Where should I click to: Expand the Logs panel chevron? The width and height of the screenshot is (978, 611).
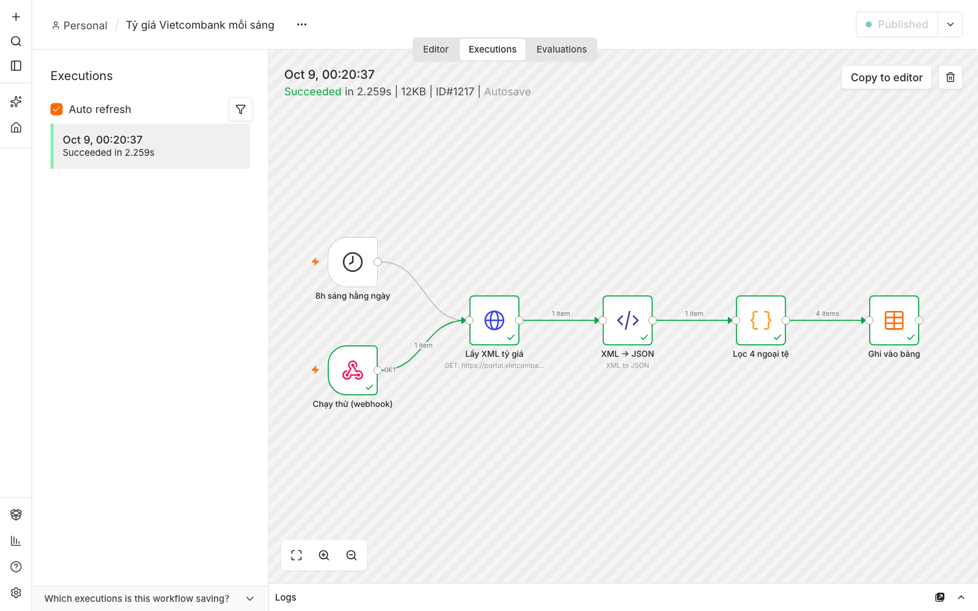coord(961,597)
